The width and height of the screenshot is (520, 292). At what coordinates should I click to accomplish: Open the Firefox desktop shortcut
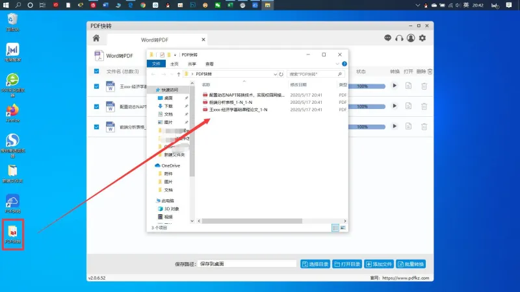[12, 113]
